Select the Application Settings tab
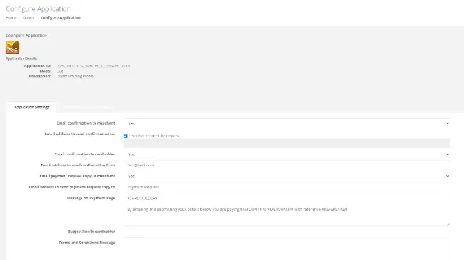 coord(32,107)
